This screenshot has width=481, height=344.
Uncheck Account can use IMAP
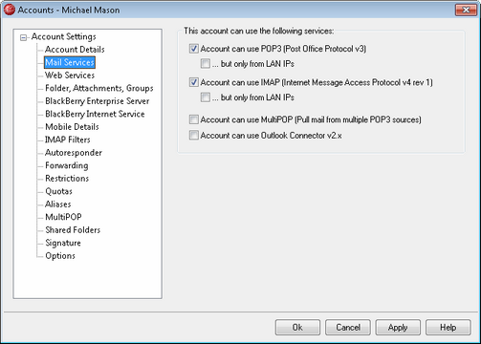tap(193, 82)
